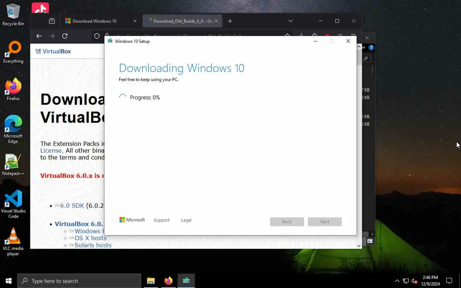Click the VirtualBox logo link

(53, 51)
